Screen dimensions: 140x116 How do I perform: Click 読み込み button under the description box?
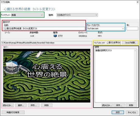coord(107,105)
